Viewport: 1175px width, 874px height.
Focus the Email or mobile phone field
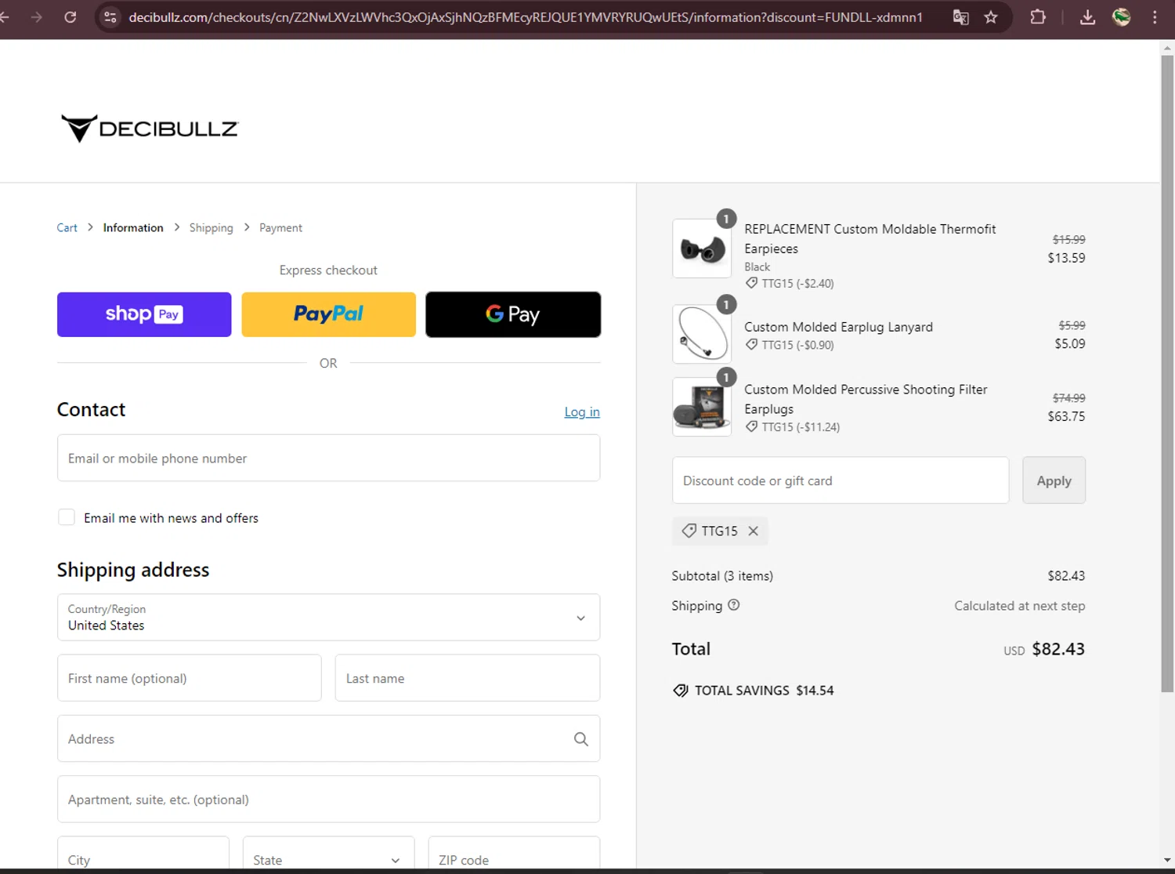328,459
